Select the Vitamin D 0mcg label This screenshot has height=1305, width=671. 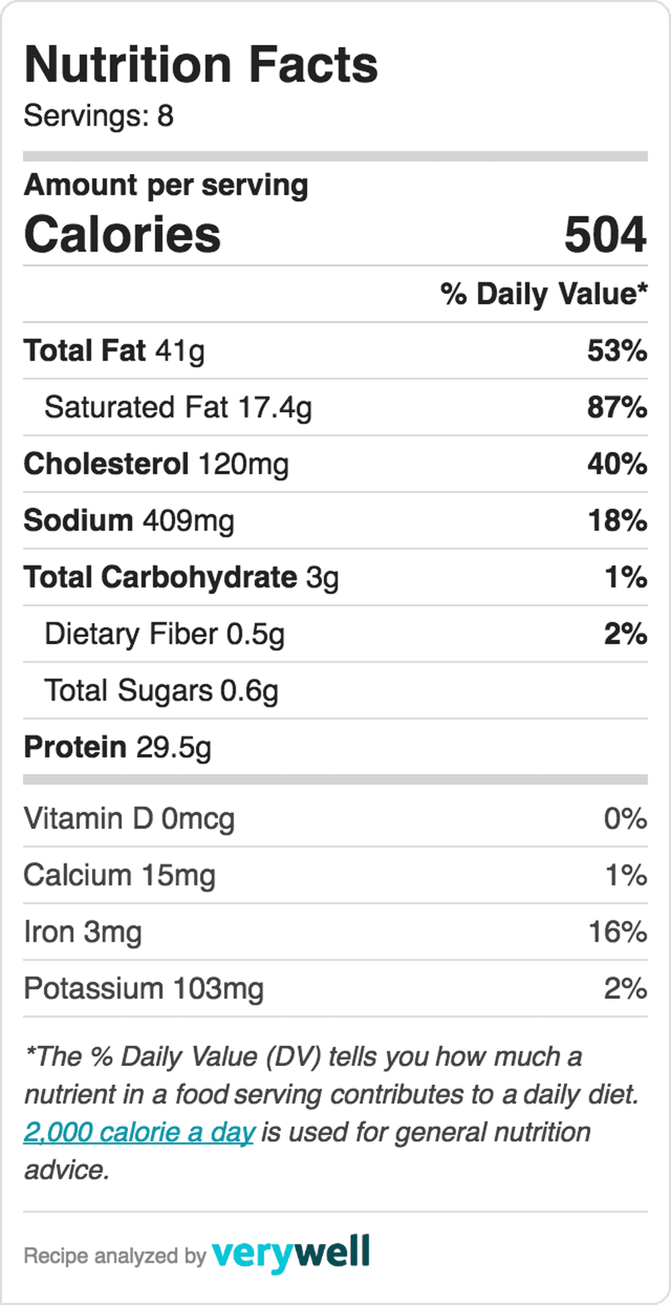[x=129, y=819]
